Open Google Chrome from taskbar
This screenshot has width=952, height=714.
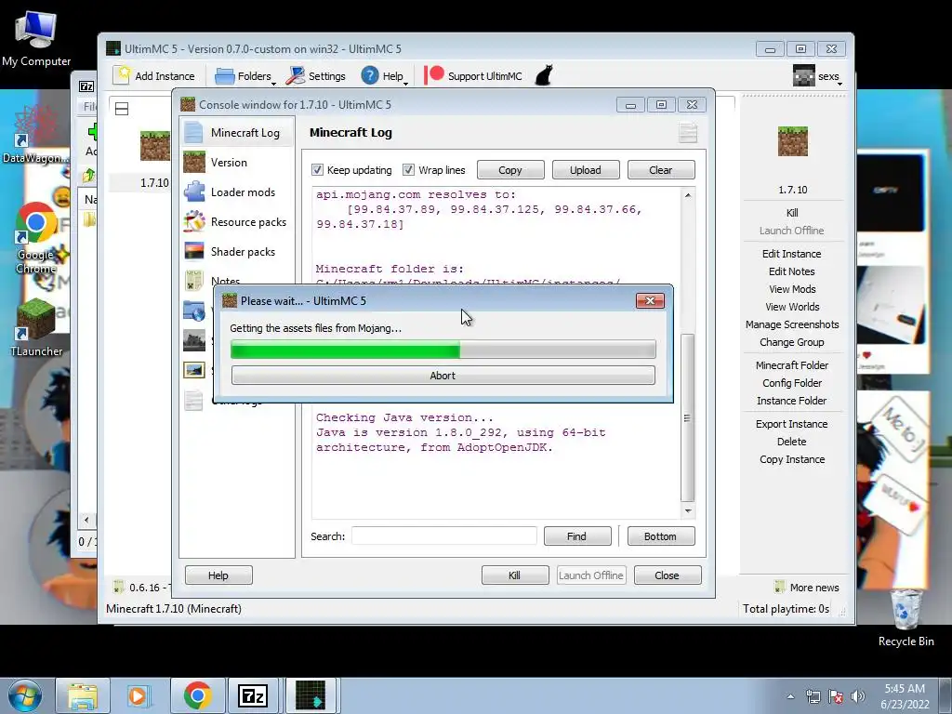(197, 695)
